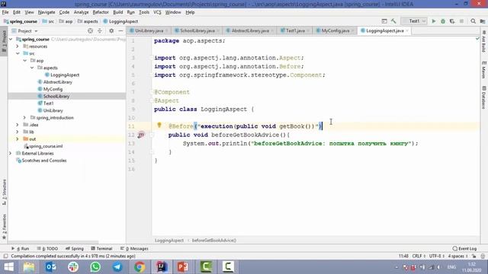Run with coverage icon in toolbar
Image resolution: width=488 pixels, height=274 pixels.
pyautogui.click(x=452, y=21)
